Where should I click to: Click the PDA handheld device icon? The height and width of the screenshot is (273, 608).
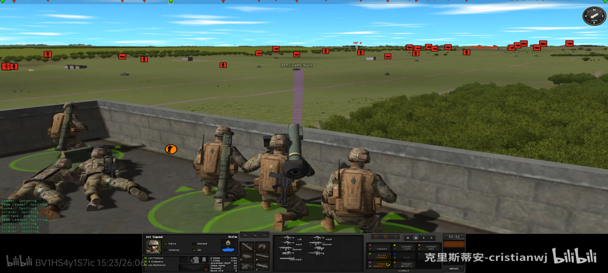pos(204,260)
